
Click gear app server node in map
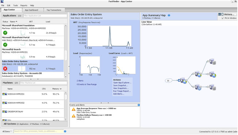[198, 87]
